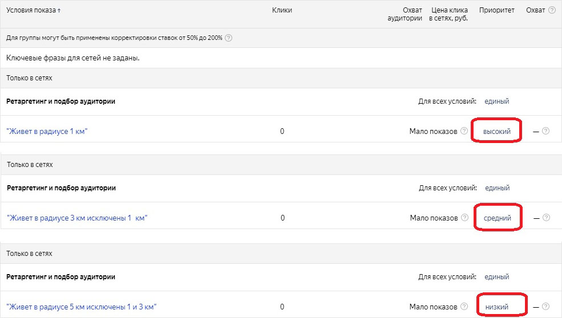Open condition "Живет в радиусе 1 км"
This screenshot has height=318, width=562.
[47, 132]
